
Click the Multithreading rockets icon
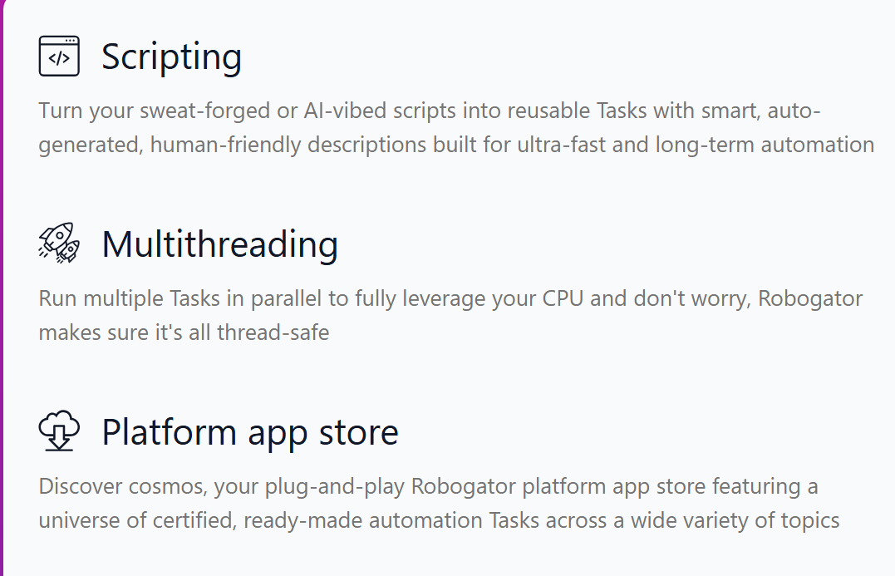click(59, 244)
